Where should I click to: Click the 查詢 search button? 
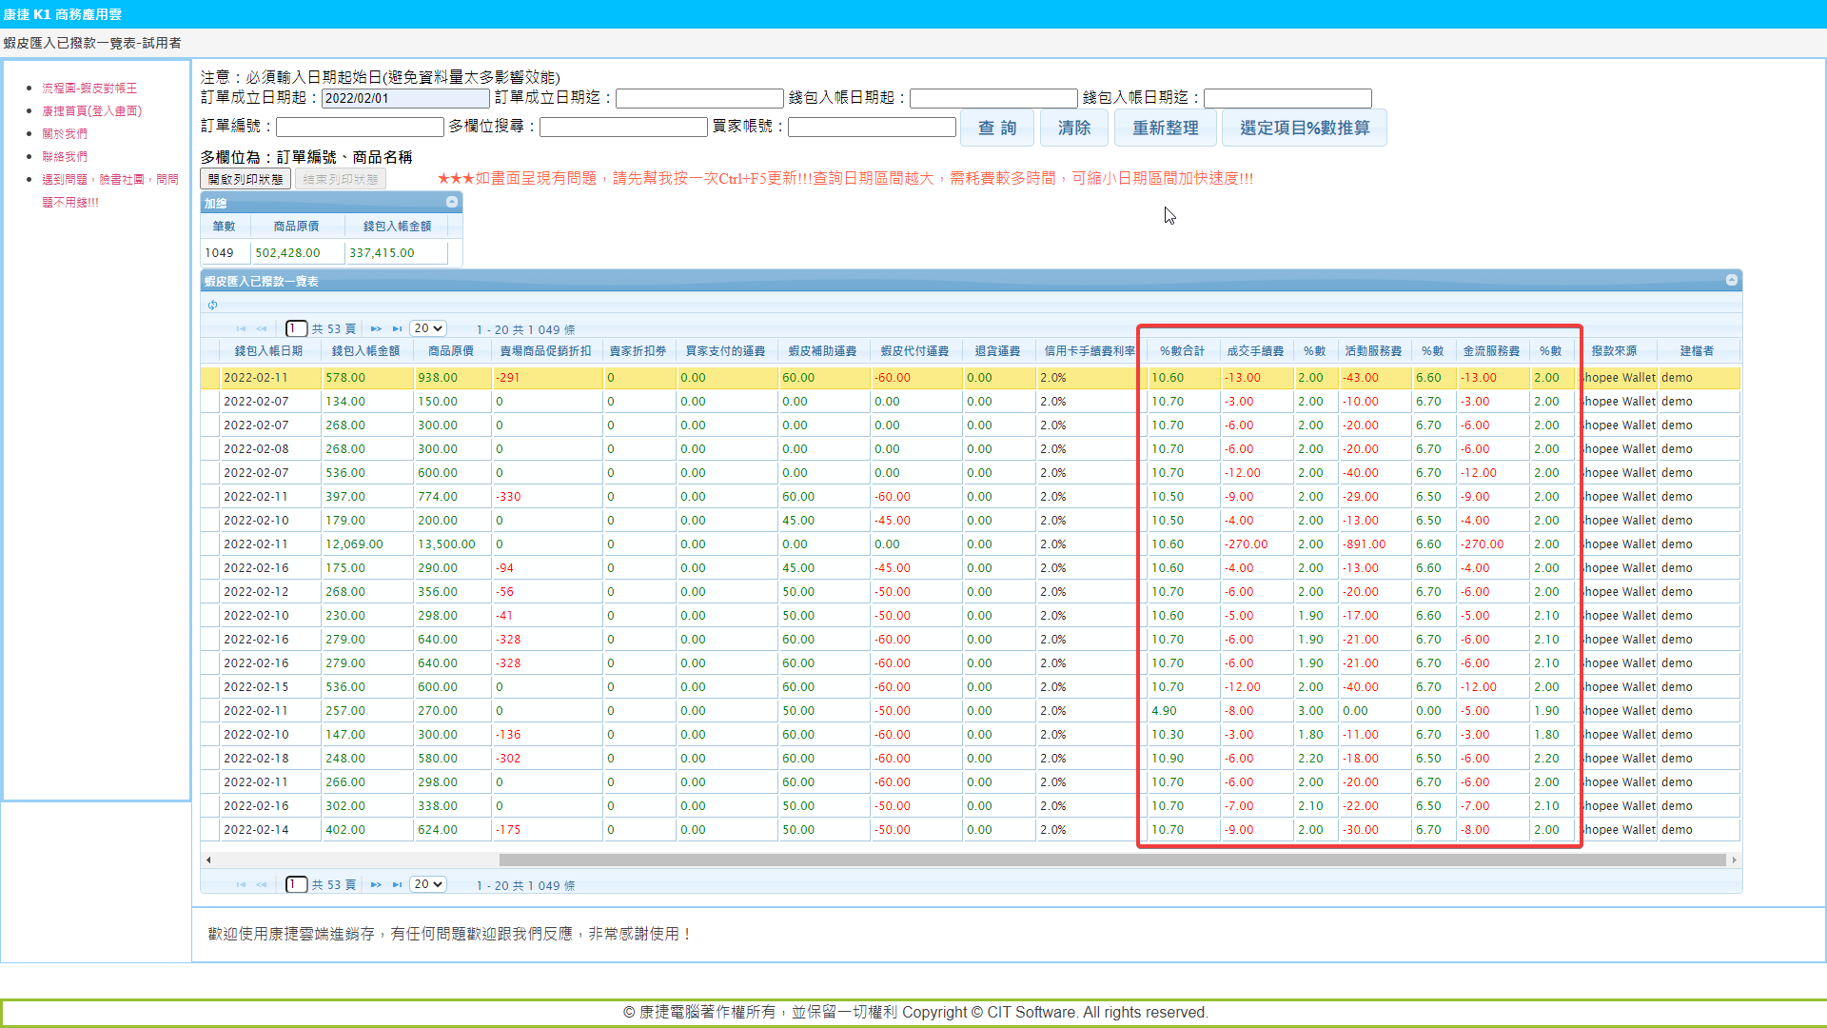tap(996, 128)
